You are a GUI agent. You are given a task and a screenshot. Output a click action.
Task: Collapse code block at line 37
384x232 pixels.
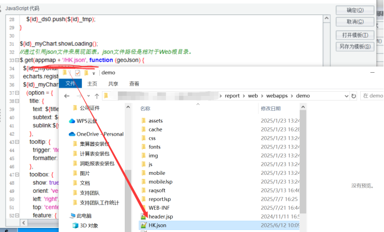pos(17,93)
